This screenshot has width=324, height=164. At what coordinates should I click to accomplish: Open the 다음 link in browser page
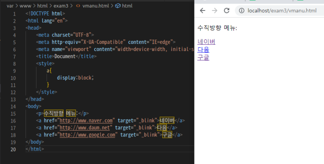203,50
